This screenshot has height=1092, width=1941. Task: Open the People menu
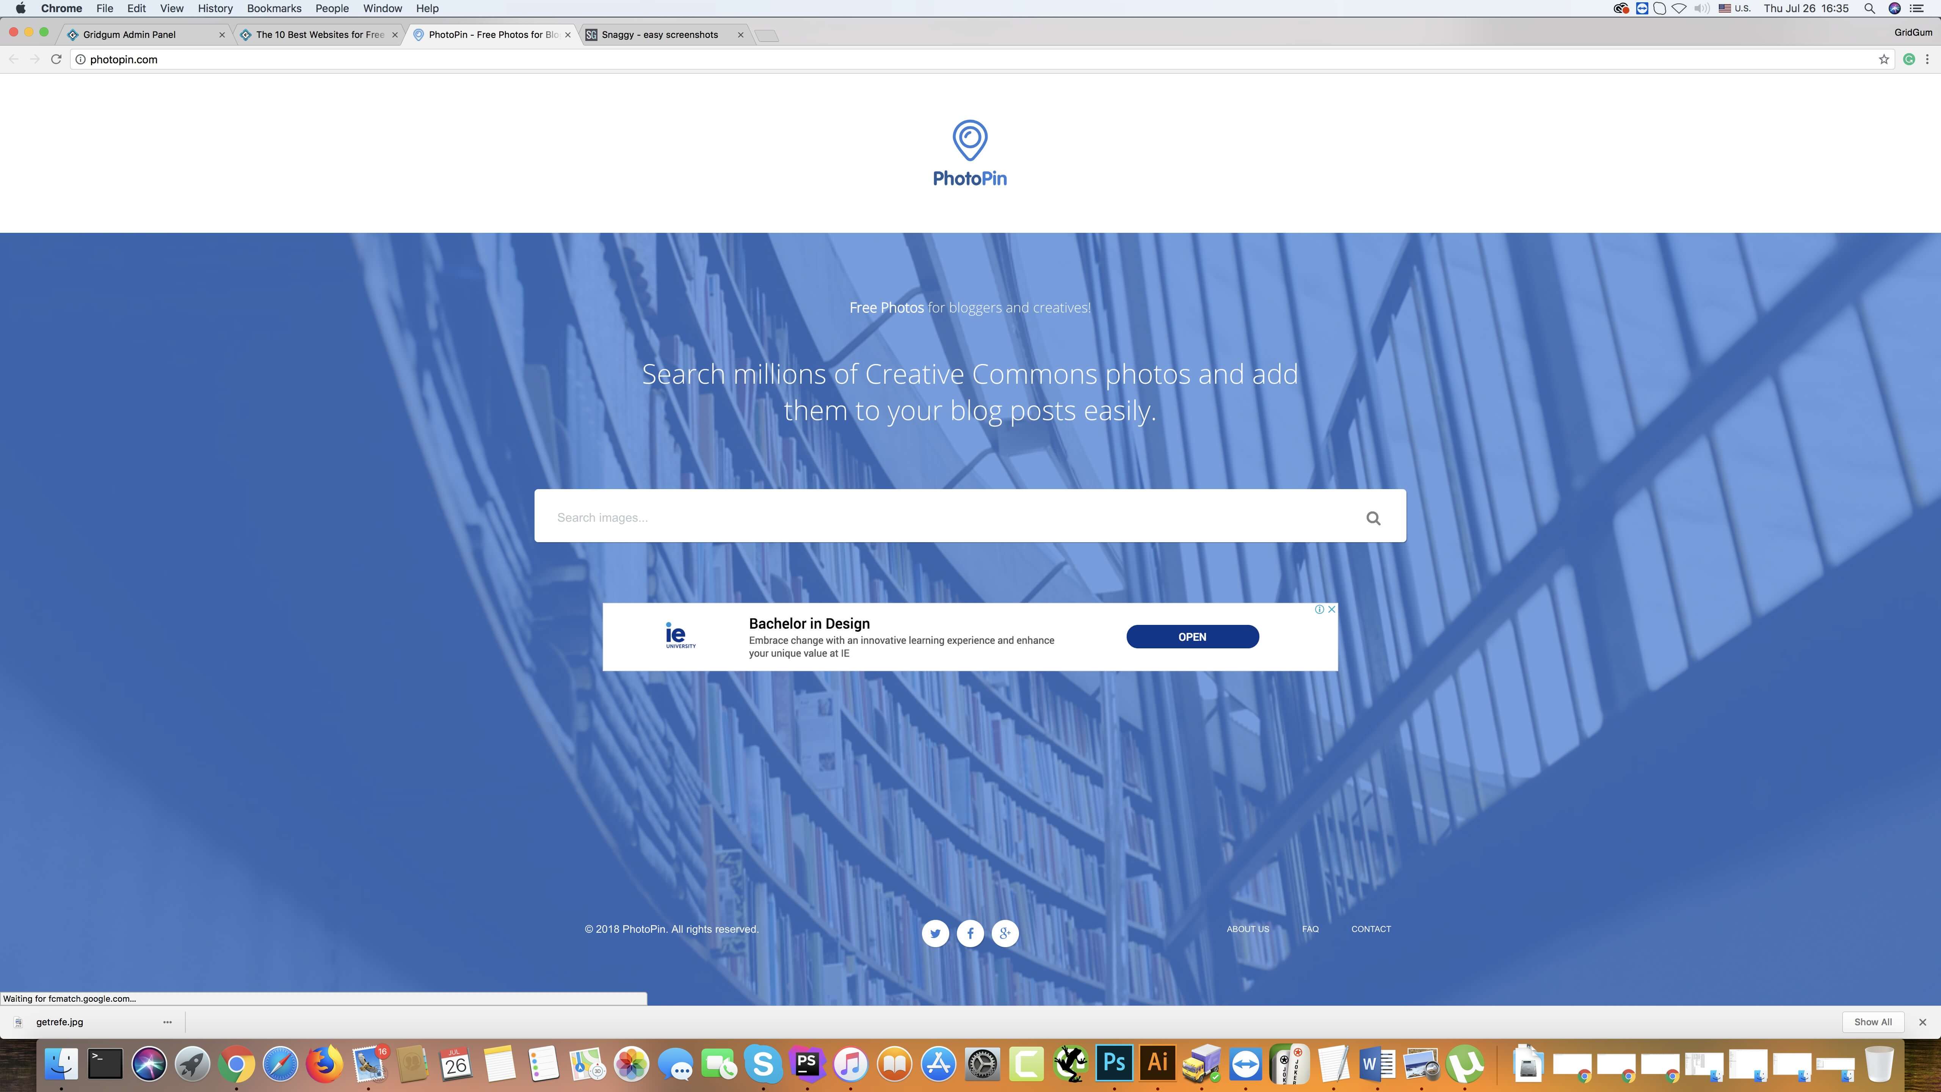point(332,8)
